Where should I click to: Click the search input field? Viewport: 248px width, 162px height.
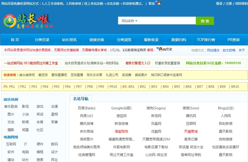point(167,20)
